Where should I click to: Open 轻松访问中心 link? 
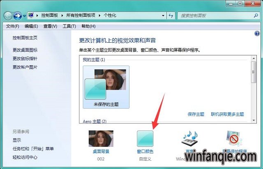coord(25,157)
